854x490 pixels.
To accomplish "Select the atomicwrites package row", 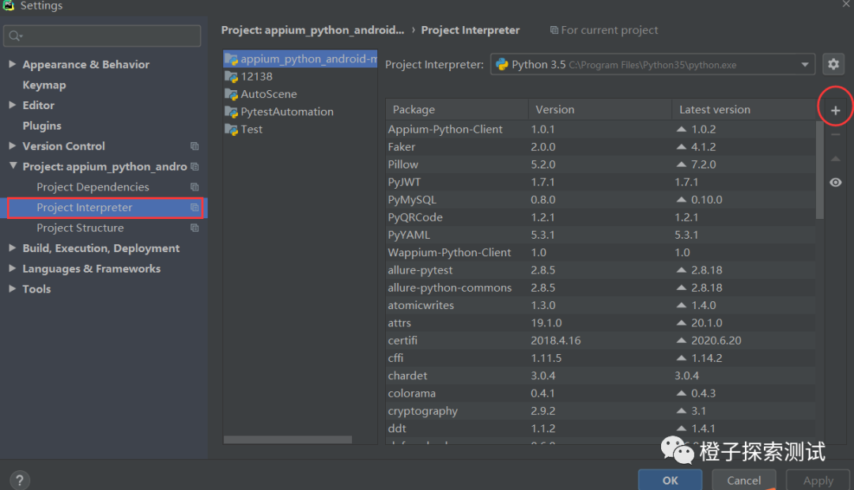I will (600, 305).
